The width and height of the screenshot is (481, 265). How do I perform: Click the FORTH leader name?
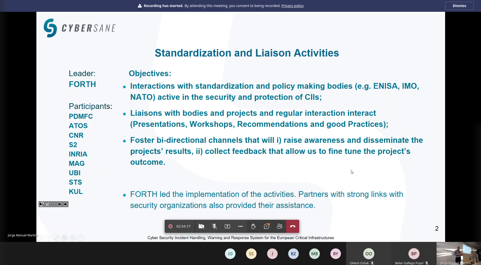click(82, 84)
